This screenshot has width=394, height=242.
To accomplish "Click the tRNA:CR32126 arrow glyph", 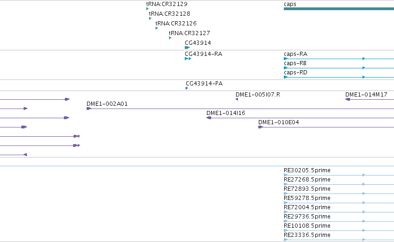I will (x=156, y=28).
